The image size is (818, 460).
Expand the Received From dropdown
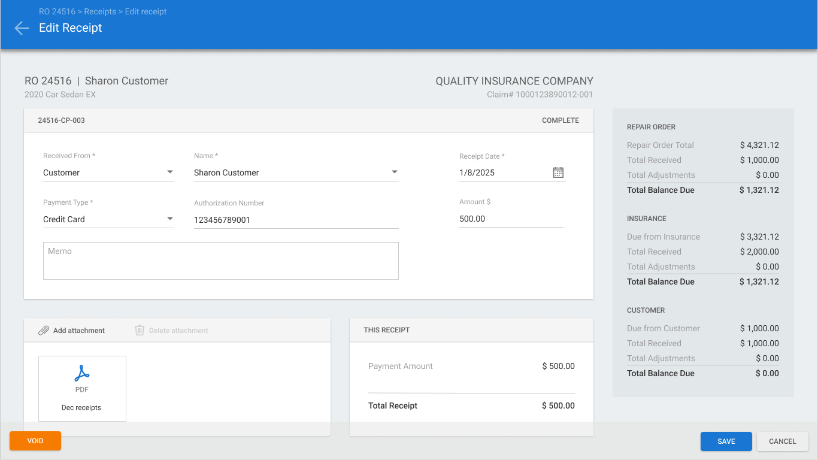(x=108, y=172)
